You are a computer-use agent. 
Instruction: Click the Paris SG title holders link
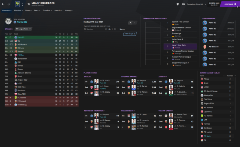tap(22, 22)
